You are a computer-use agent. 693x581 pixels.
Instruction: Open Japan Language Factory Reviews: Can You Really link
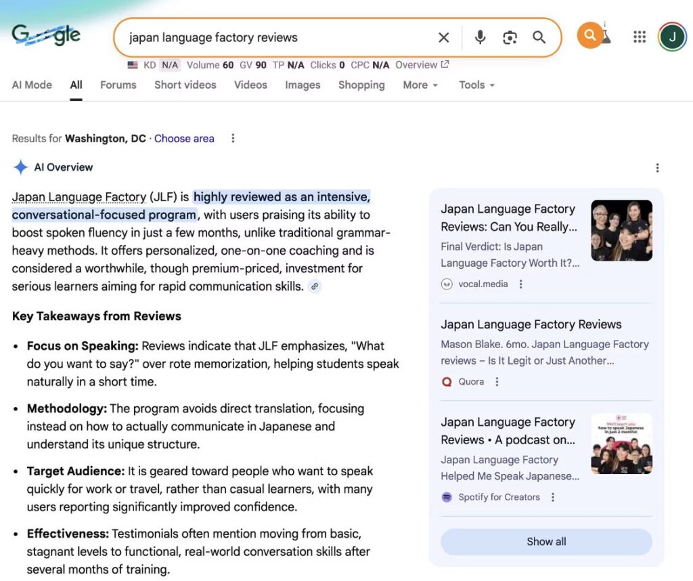tap(509, 217)
